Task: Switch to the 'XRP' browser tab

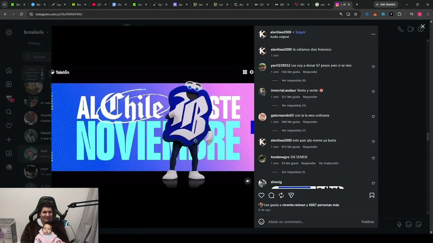Action: [282, 4]
